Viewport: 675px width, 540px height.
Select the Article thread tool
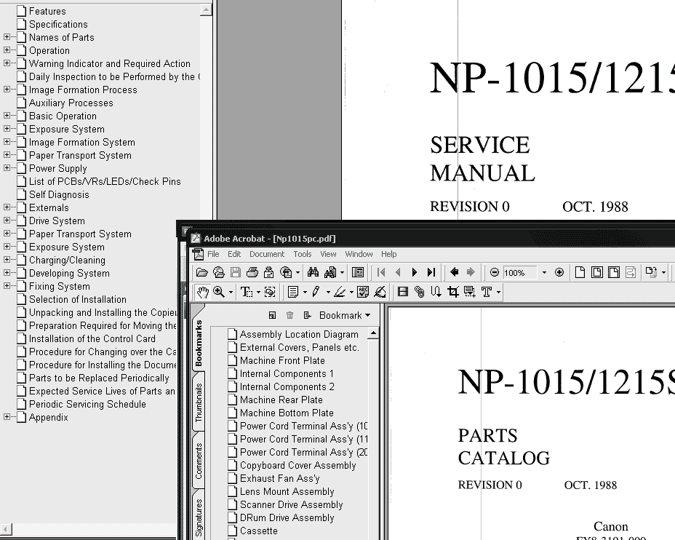click(436, 292)
